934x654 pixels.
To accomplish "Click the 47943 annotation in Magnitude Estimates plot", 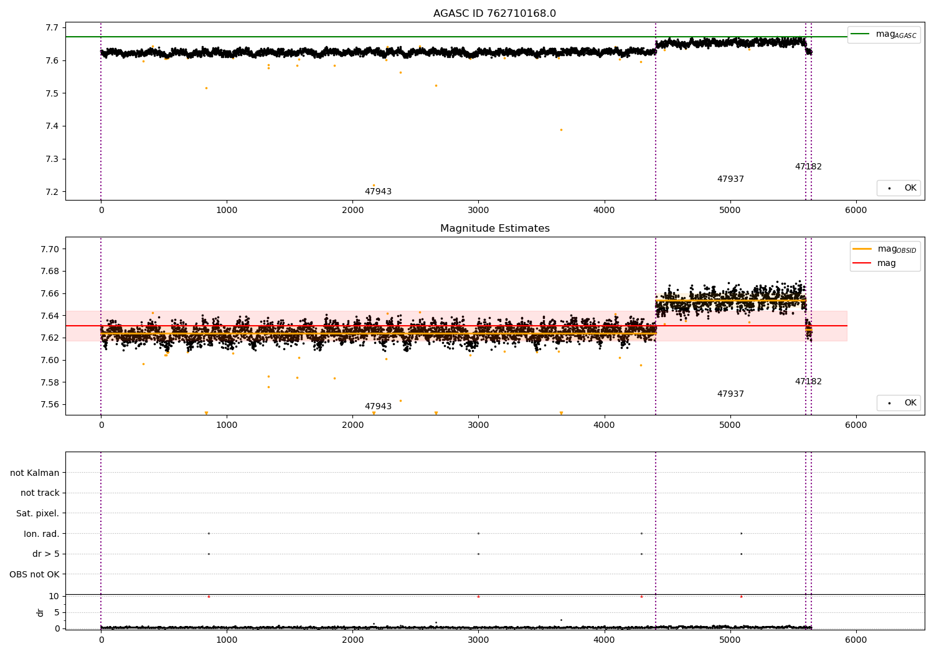I will click(x=378, y=407).
